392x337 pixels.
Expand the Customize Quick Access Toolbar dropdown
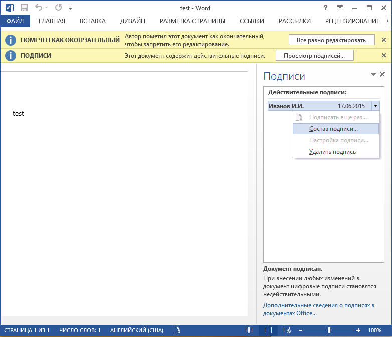coord(70,8)
